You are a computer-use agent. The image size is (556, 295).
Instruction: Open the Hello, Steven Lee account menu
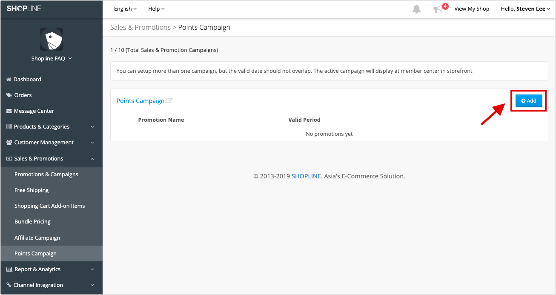(x=525, y=9)
